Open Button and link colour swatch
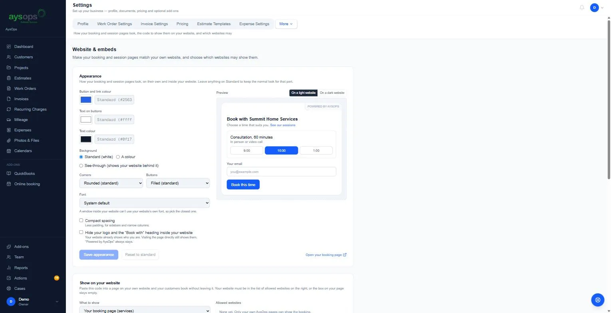 [x=86, y=100]
